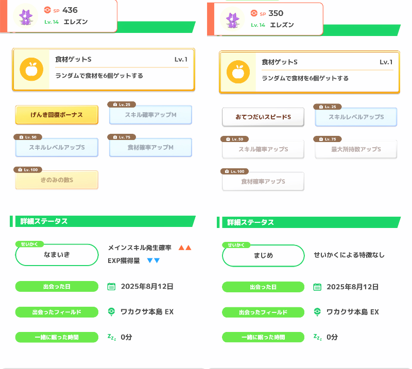Select the エレズン thumbnail with SP 436

coord(25,16)
